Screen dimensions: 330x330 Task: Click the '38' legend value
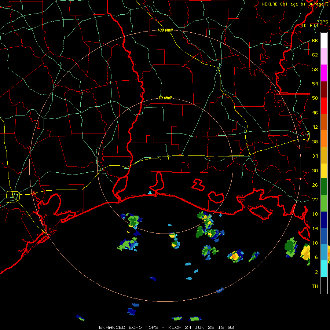tap(315, 142)
